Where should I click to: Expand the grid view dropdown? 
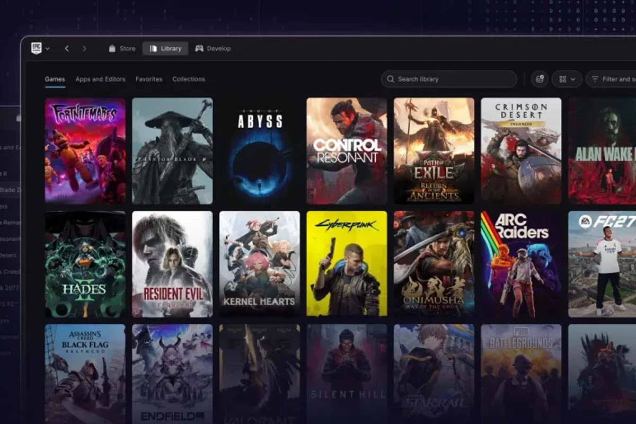click(567, 79)
